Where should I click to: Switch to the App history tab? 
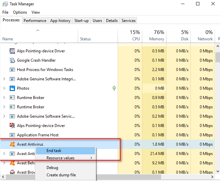60,21
